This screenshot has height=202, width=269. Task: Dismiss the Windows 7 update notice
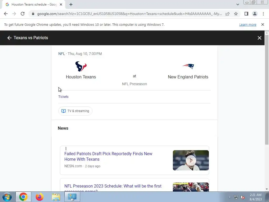(x=262, y=24)
